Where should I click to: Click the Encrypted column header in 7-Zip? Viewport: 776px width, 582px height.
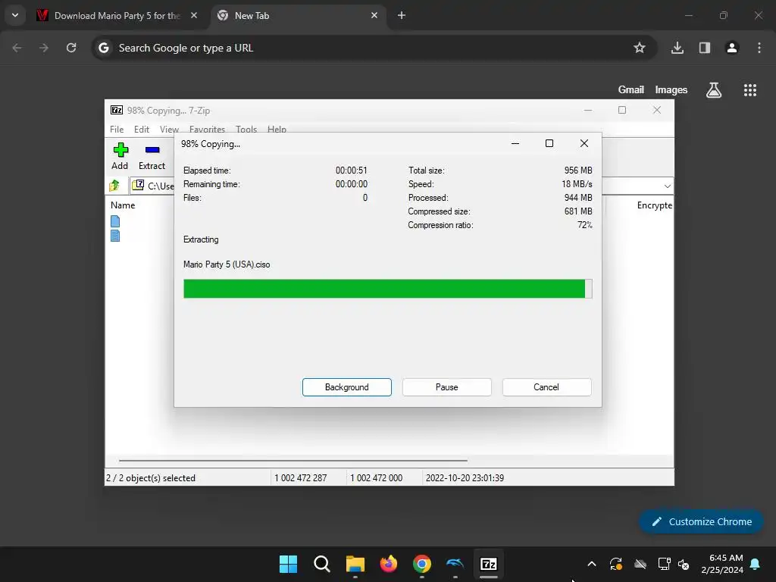click(x=654, y=205)
